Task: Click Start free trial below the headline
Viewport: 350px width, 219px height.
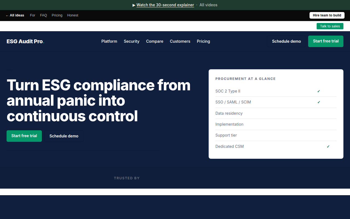Action: pyautogui.click(x=24, y=136)
